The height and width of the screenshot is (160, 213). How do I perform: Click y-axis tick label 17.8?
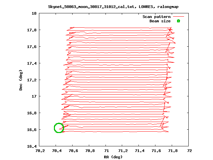pyautogui.click(x=32, y=30)
